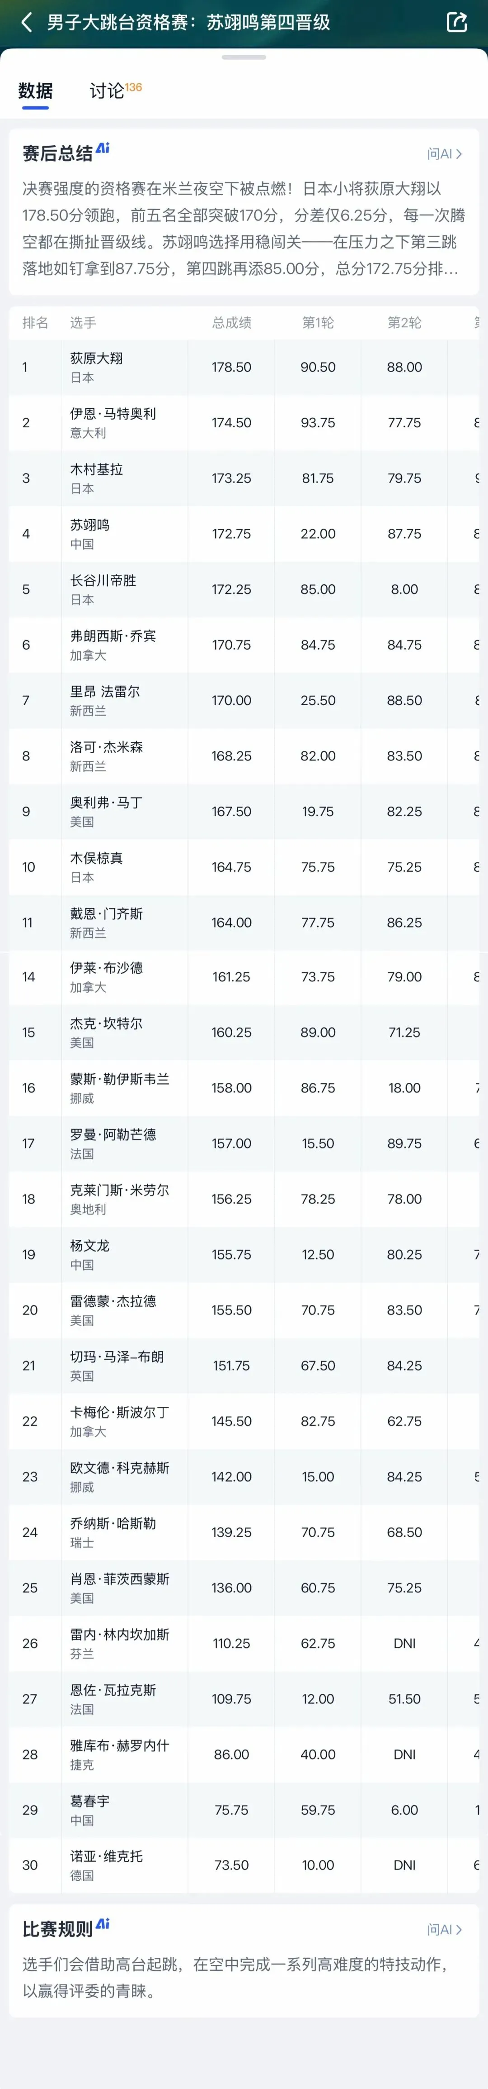The width and height of the screenshot is (488, 2089).
Task: Tap the Ai badge beside 赛后总结
Action: click(103, 148)
